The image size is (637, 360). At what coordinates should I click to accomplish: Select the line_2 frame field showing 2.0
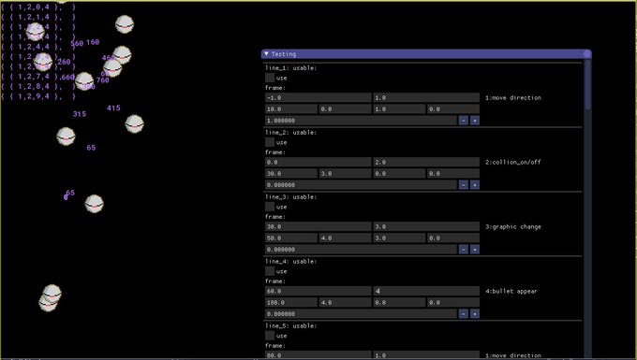coord(426,162)
